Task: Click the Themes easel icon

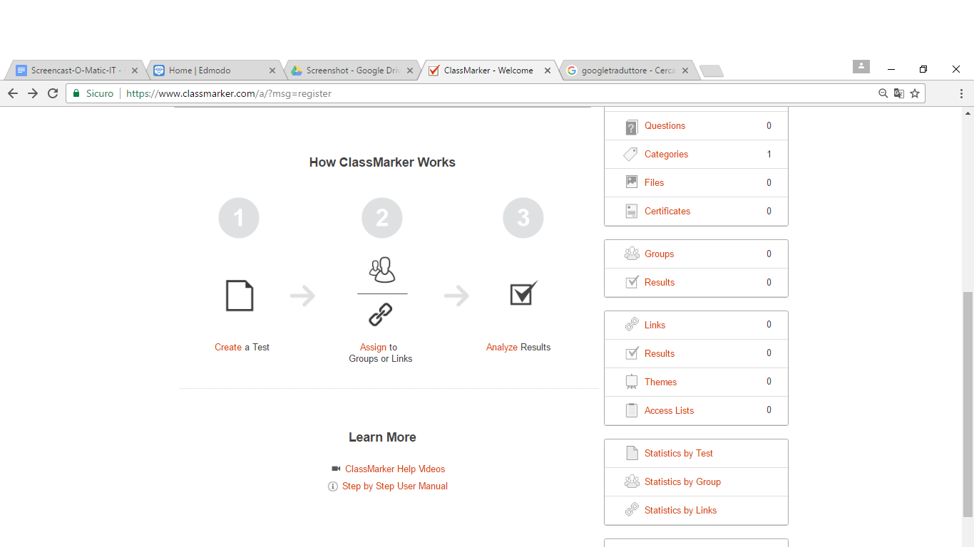Action: coord(632,382)
